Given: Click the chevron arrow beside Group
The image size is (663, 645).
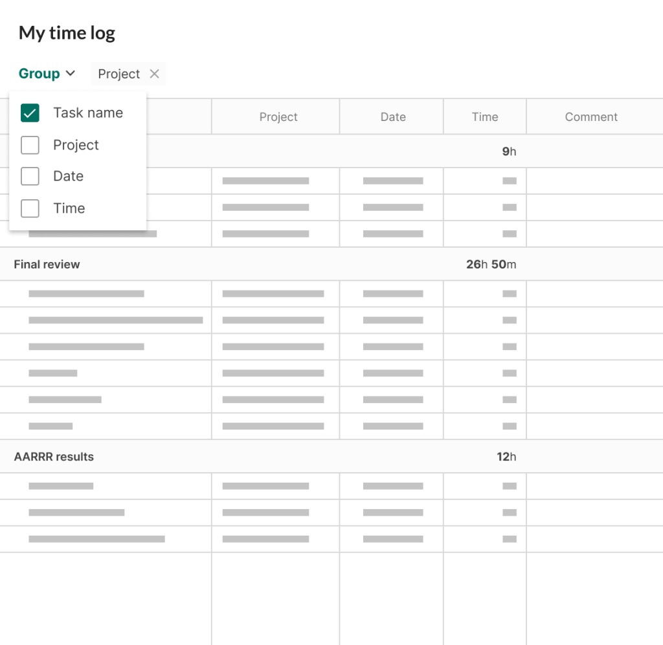Looking at the screenshot, I should coord(71,74).
